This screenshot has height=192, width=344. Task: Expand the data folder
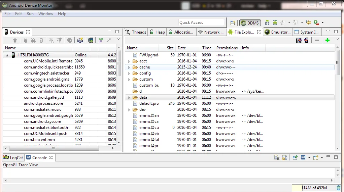click(x=129, y=98)
